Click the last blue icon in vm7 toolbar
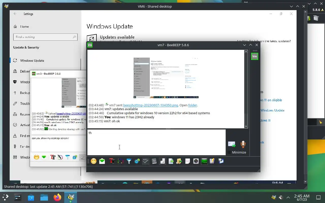Image resolution: width=325 pixels, height=203 pixels. click(x=221, y=161)
